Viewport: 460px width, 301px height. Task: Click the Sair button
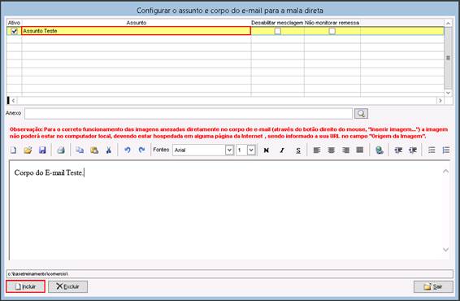(x=433, y=286)
